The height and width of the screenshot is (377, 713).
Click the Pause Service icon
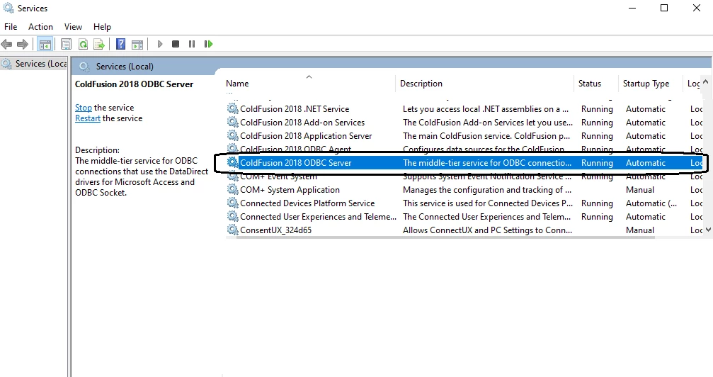[x=192, y=44]
